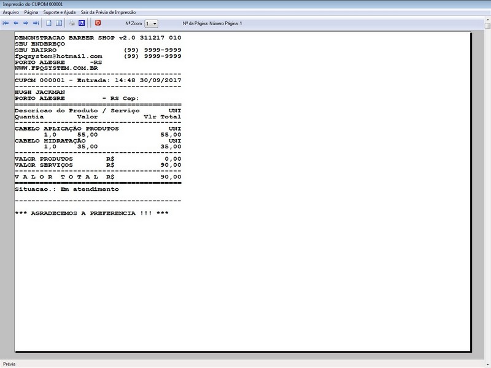Select two-page view icon
This screenshot has height=368, width=491.
click(59, 23)
